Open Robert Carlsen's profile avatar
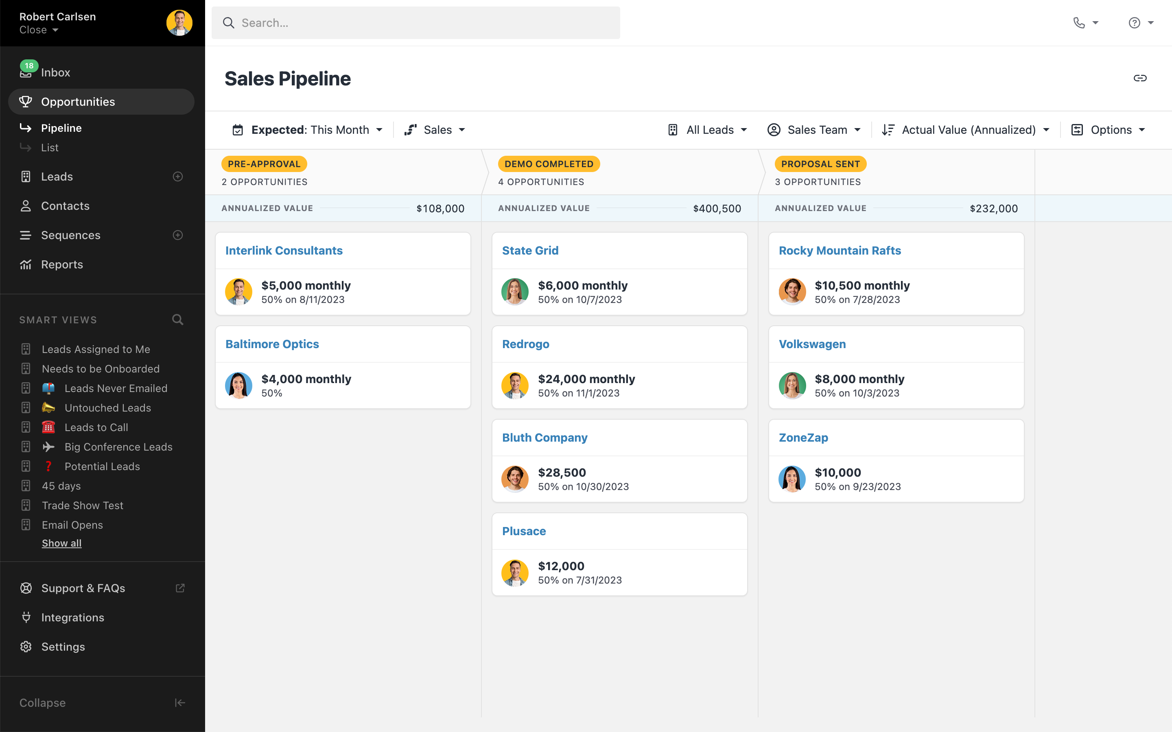1172x732 pixels. (x=179, y=23)
